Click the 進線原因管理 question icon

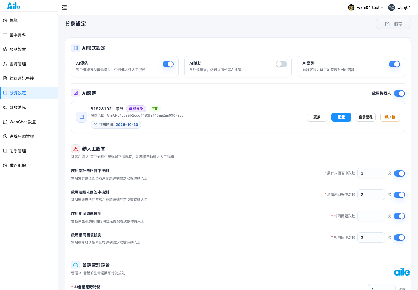5,136
